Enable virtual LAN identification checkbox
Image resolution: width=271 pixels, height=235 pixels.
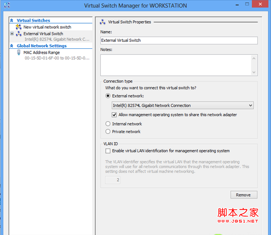tap(108, 151)
